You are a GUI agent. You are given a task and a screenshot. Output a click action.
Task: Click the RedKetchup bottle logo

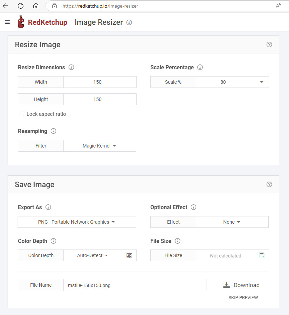pyautogui.click(x=21, y=22)
